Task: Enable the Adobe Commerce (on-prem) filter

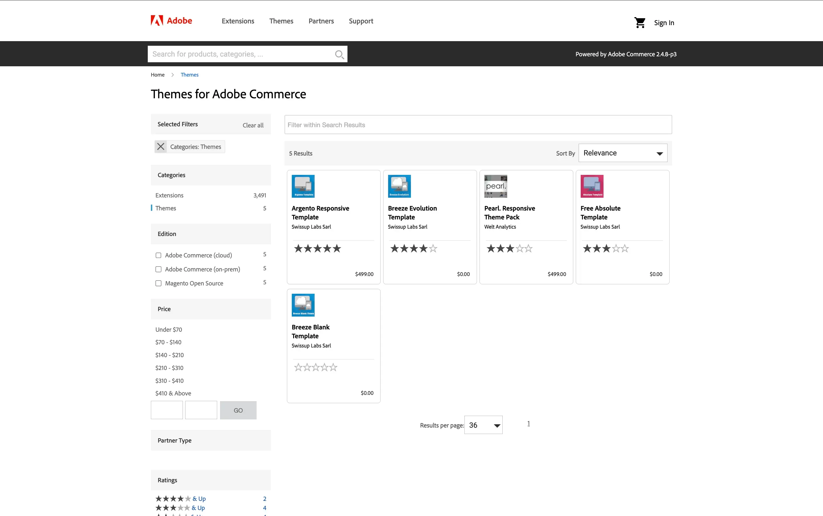Action: point(158,269)
